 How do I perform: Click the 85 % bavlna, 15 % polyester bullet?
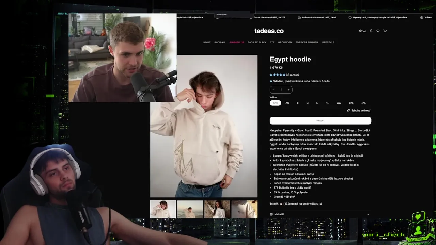pos(291,192)
